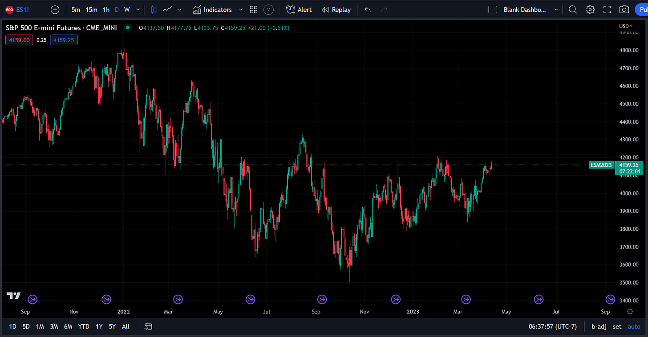Click the circled V icon
Screen dimensions: 648x337
(x=268, y=9)
